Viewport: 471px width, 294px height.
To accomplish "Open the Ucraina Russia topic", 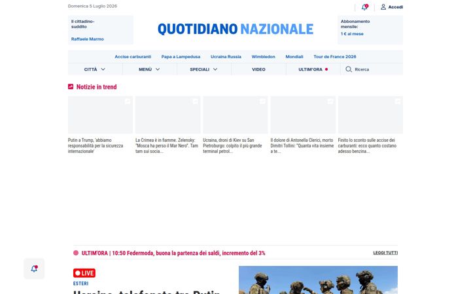I will tap(226, 57).
